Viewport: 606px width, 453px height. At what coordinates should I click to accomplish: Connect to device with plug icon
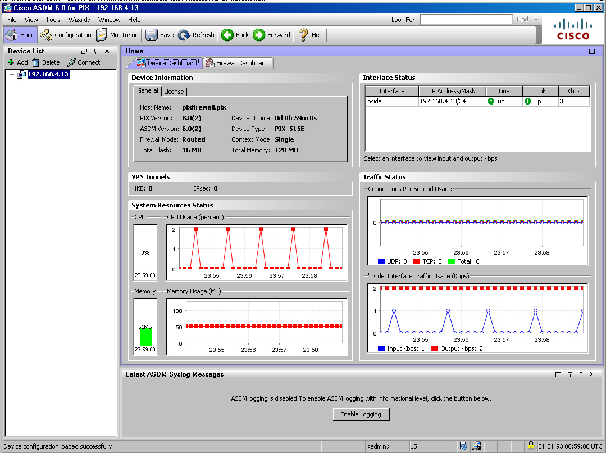[83, 62]
